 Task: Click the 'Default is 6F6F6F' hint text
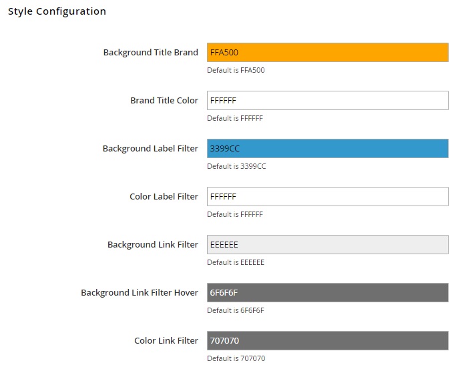236,310
